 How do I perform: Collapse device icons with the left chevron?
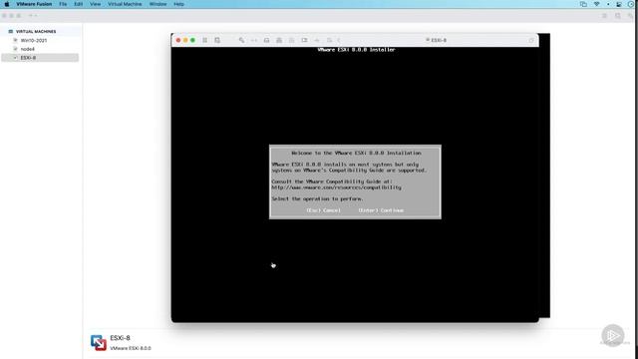click(339, 40)
